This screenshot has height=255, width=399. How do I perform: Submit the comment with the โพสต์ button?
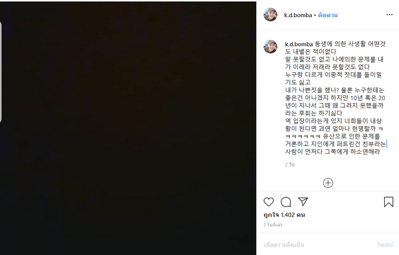pos(385,245)
